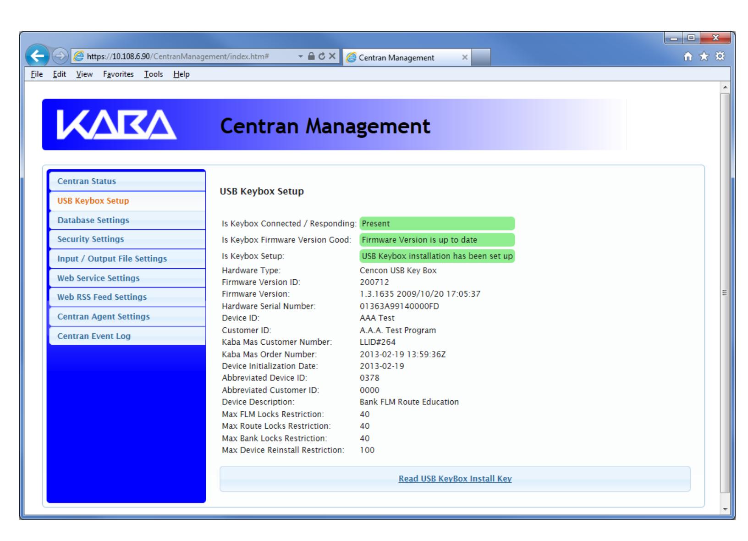Image resolution: width=748 pixels, height=541 pixels.
Task: Open the Home page icon
Action: pyautogui.click(x=688, y=56)
